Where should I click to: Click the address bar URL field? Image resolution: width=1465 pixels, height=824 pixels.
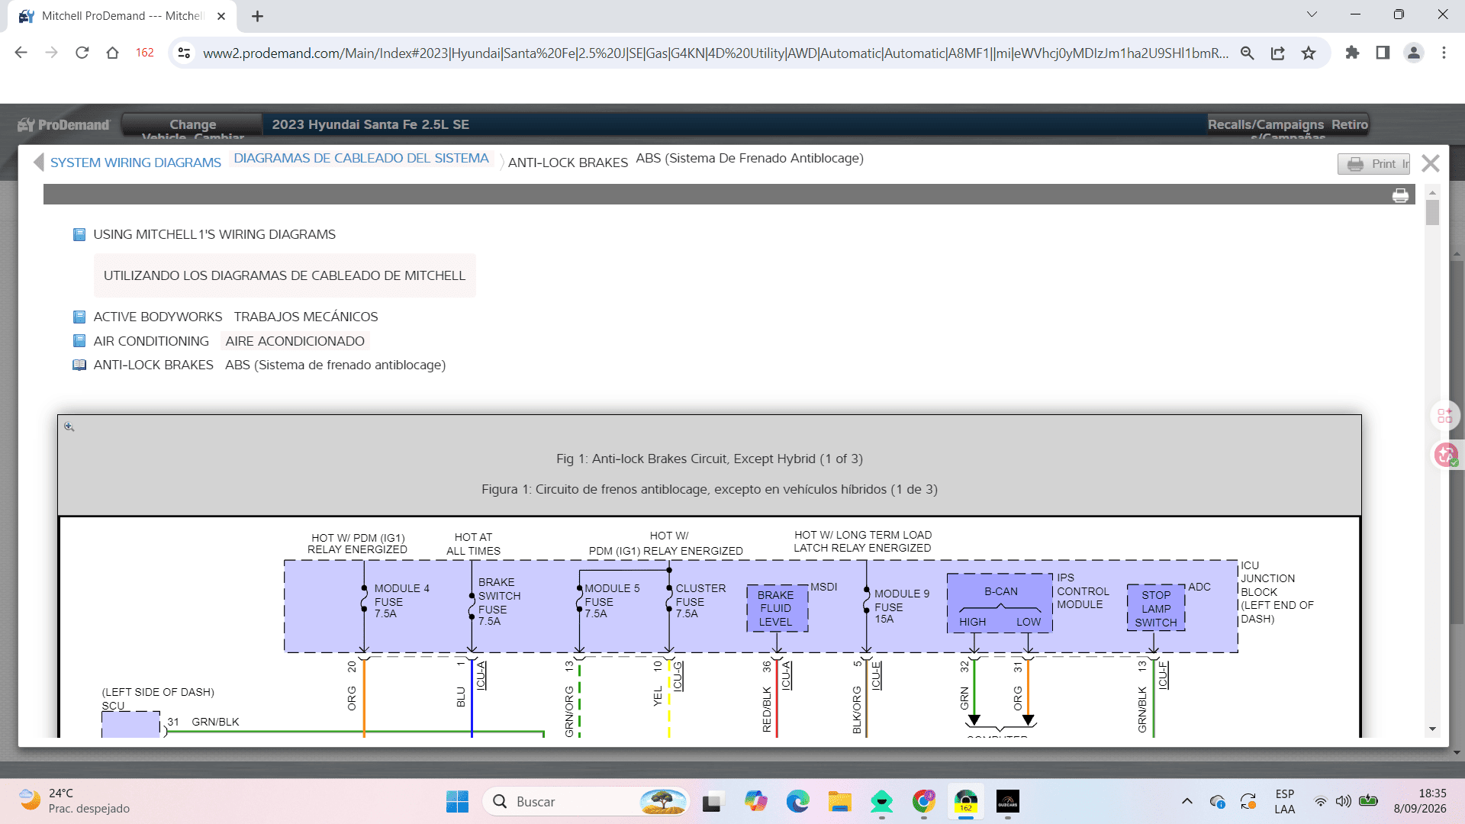[716, 53]
